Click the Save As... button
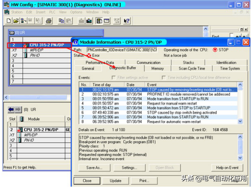 (x=94, y=168)
